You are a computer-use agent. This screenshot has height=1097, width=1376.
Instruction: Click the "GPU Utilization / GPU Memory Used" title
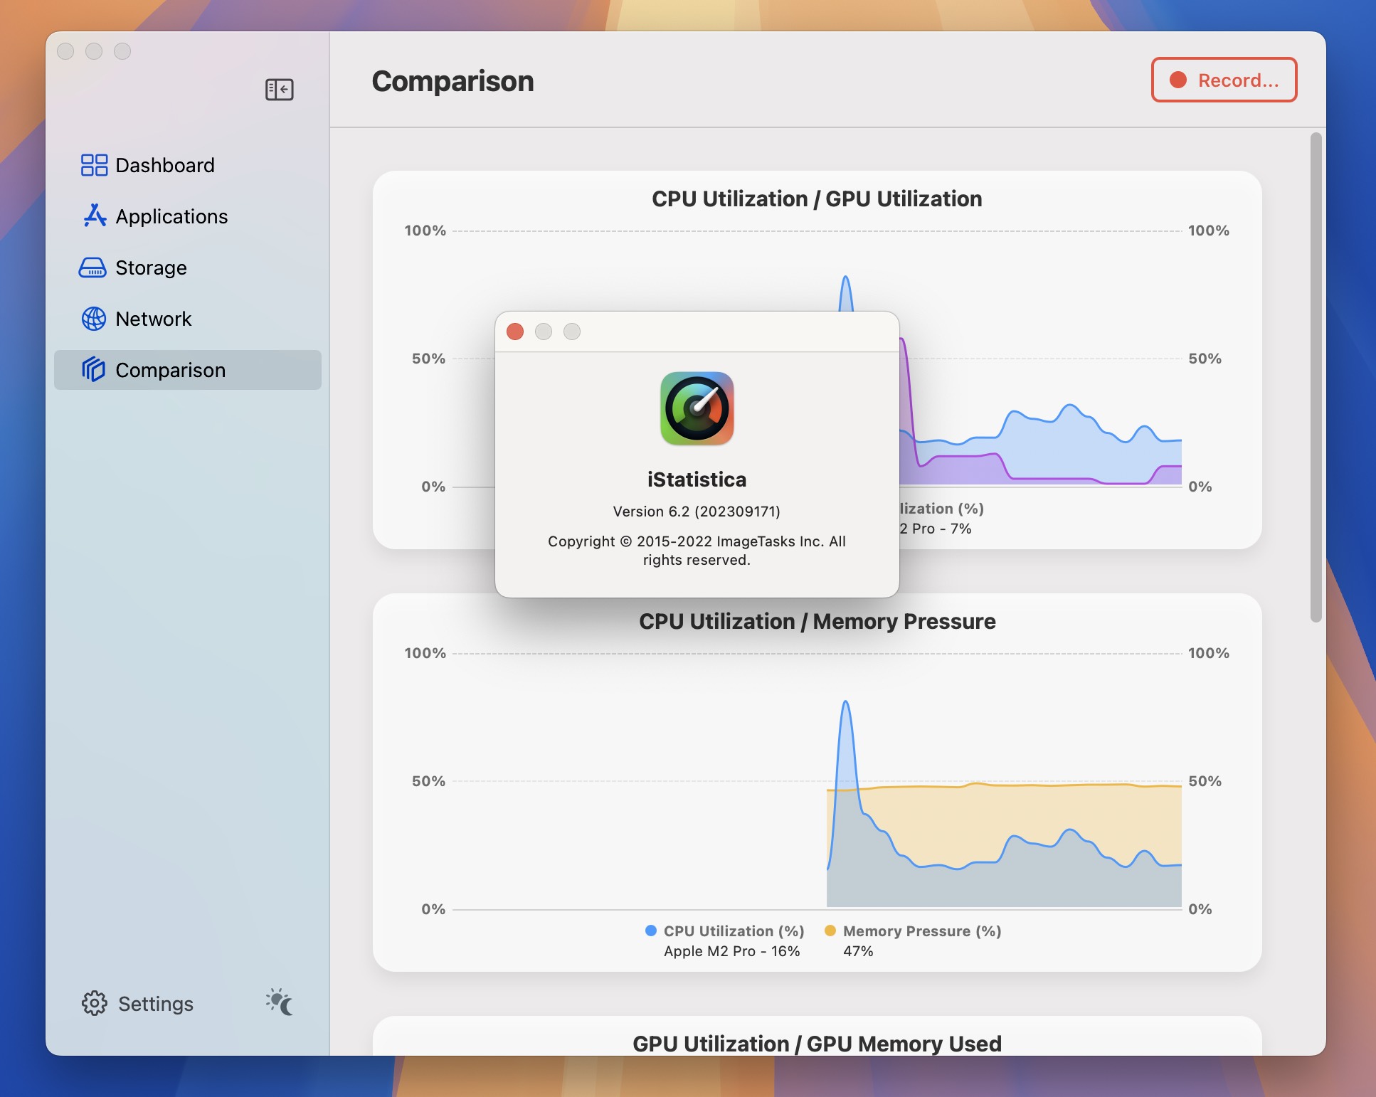coord(817,1044)
